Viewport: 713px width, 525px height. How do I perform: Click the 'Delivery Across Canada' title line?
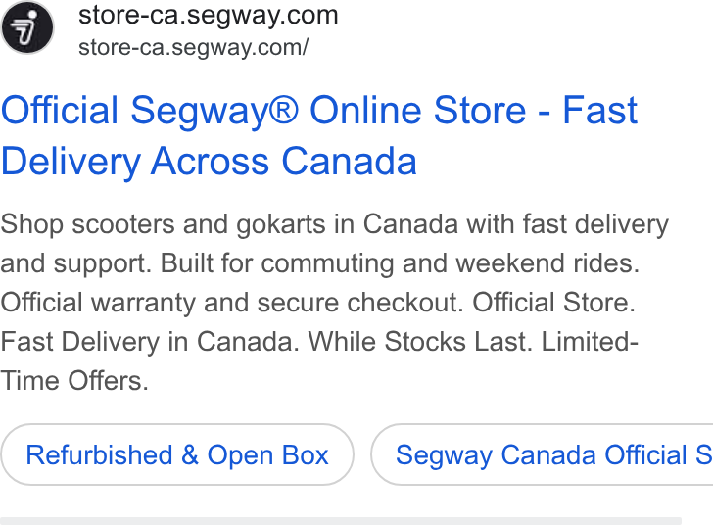[x=209, y=161]
